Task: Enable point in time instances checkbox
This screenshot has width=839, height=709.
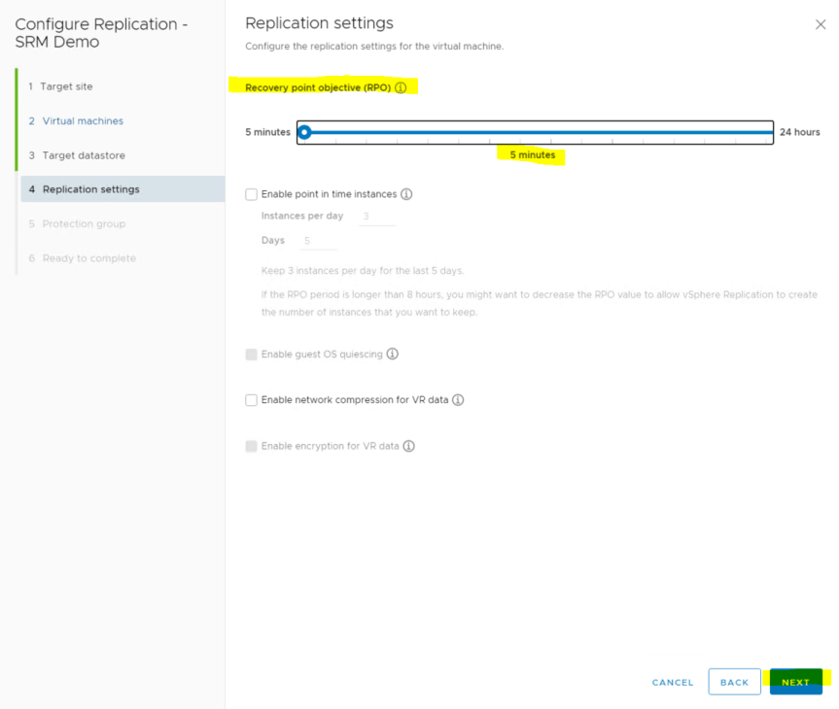Action: [x=252, y=194]
